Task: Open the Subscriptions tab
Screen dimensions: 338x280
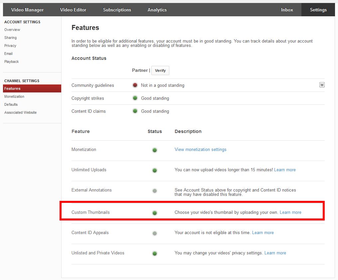Action: (x=117, y=10)
